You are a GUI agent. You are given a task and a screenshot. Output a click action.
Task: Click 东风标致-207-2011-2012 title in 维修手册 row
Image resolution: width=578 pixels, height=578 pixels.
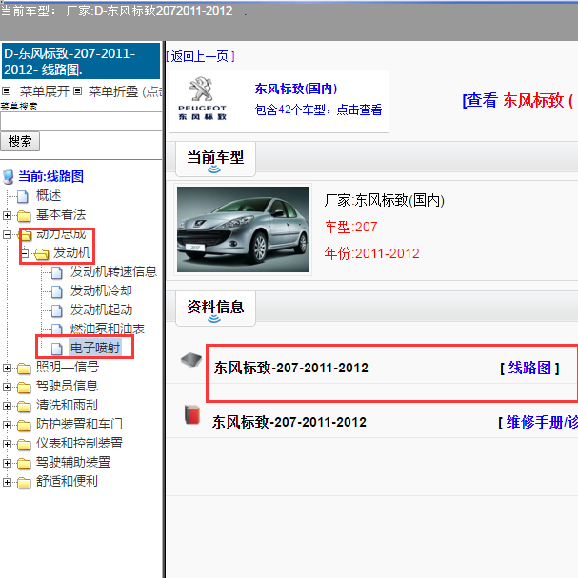[x=289, y=422]
